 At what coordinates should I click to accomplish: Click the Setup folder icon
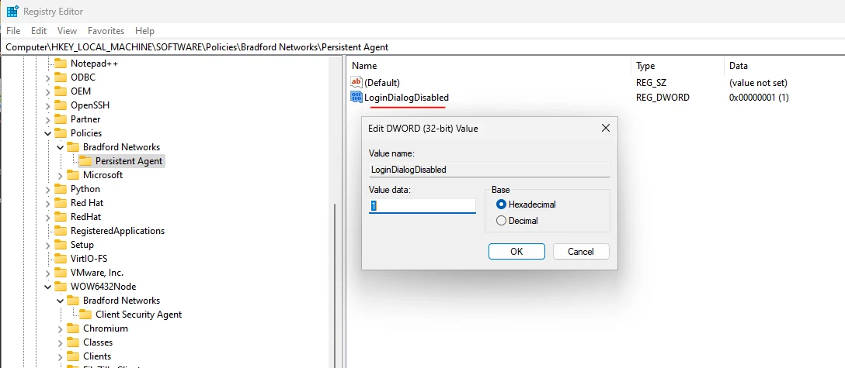coord(61,245)
